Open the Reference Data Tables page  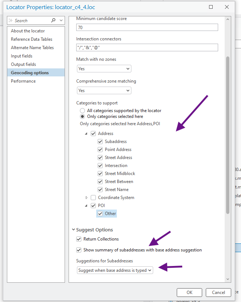click(32, 39)
